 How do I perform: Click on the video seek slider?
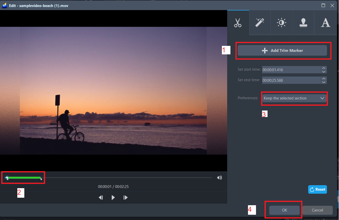click(x=125, y=177)
